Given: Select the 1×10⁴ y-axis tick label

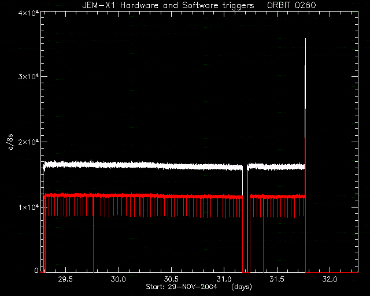Looking at the screenshot, I should pos(29,207).
